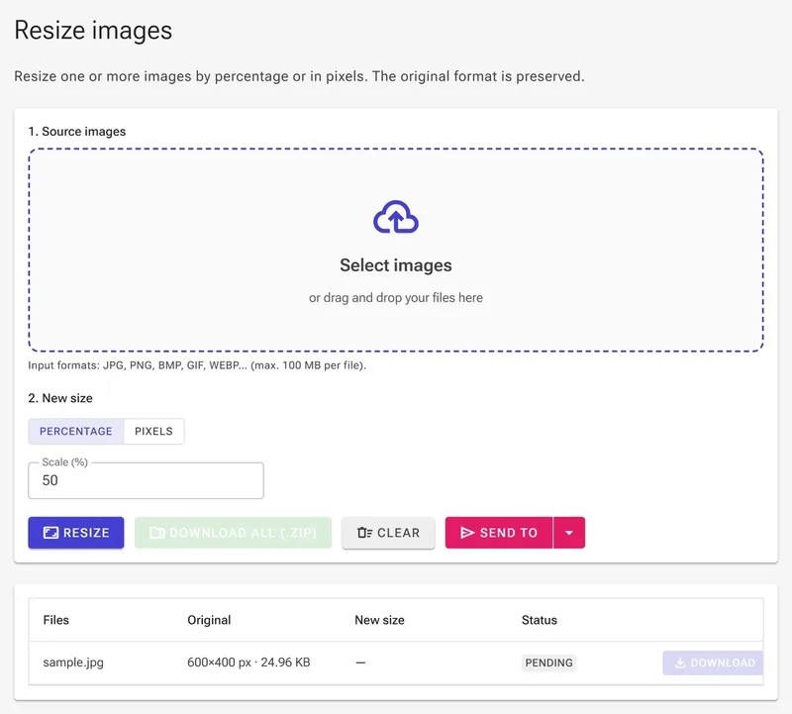Click the Download button for sample.jpg
The width and height of the screenshot is (792, 714).
pos(713,663)
